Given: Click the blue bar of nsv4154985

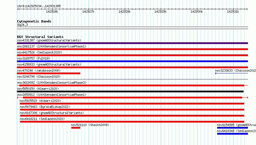Looking at the screenshot, I should coord(232,128).
